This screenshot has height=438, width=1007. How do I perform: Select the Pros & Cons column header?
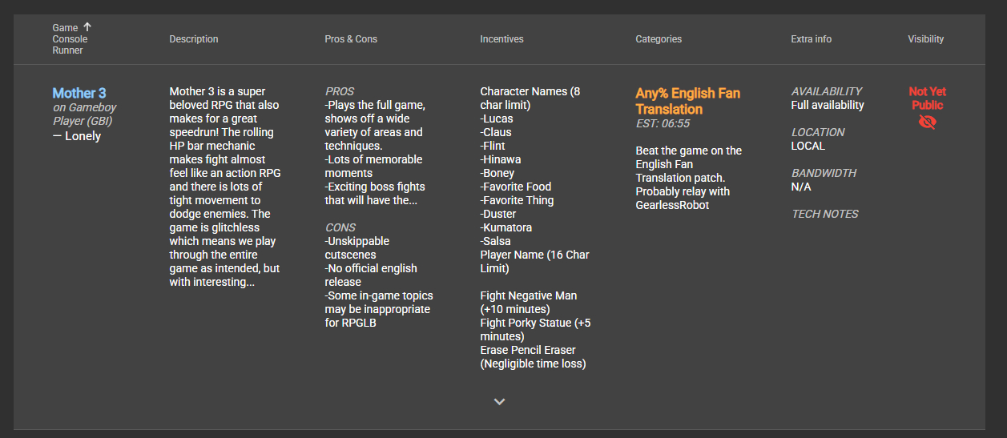click(x=351, y=39)
